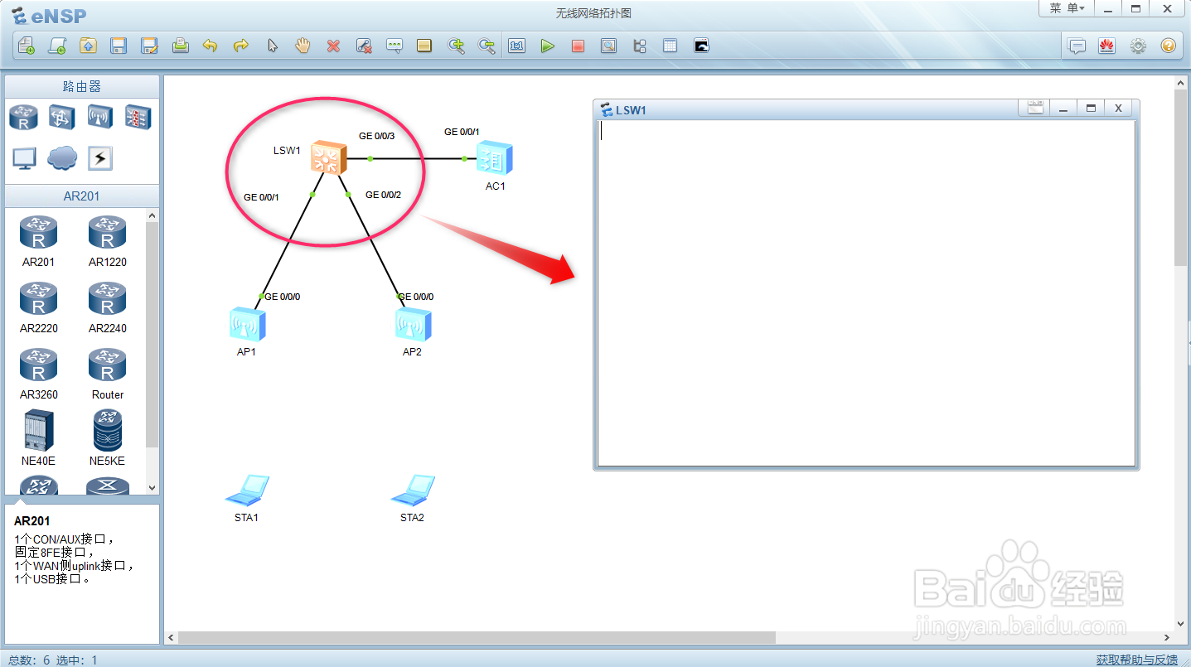Screen dimensions: 1191x667
Task: Select the Cloud device in the palette
Action: coord(61,157)
